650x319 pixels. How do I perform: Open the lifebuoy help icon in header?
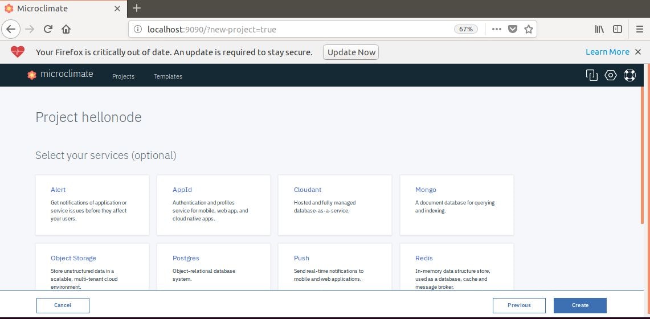click(x=629, y=75)
